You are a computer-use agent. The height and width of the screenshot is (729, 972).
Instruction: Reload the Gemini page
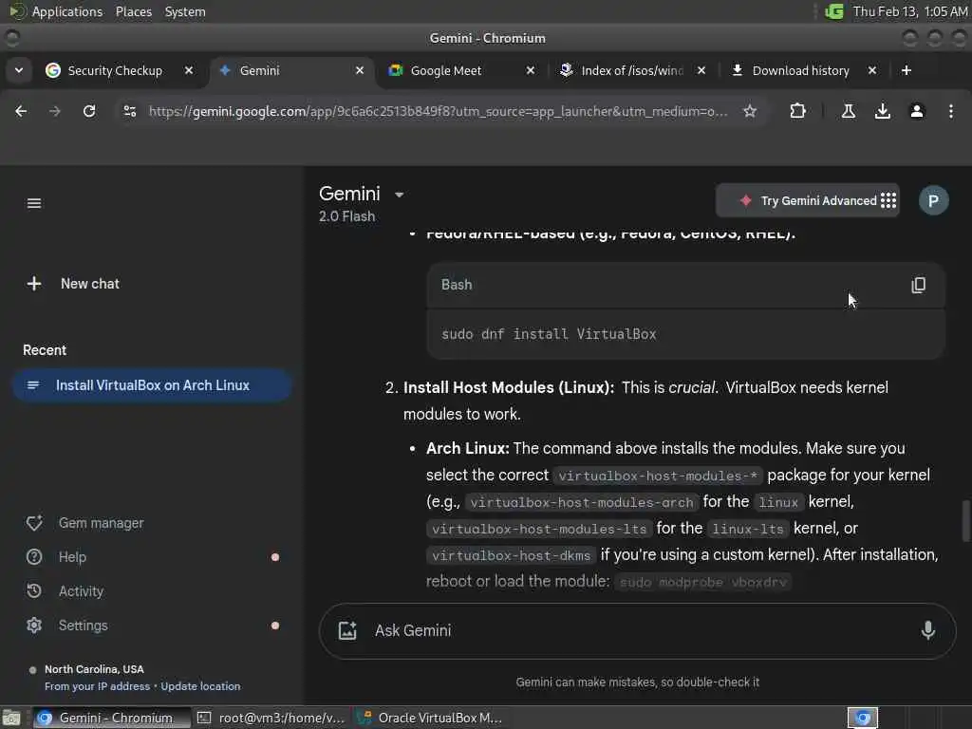tap(89, 111)
